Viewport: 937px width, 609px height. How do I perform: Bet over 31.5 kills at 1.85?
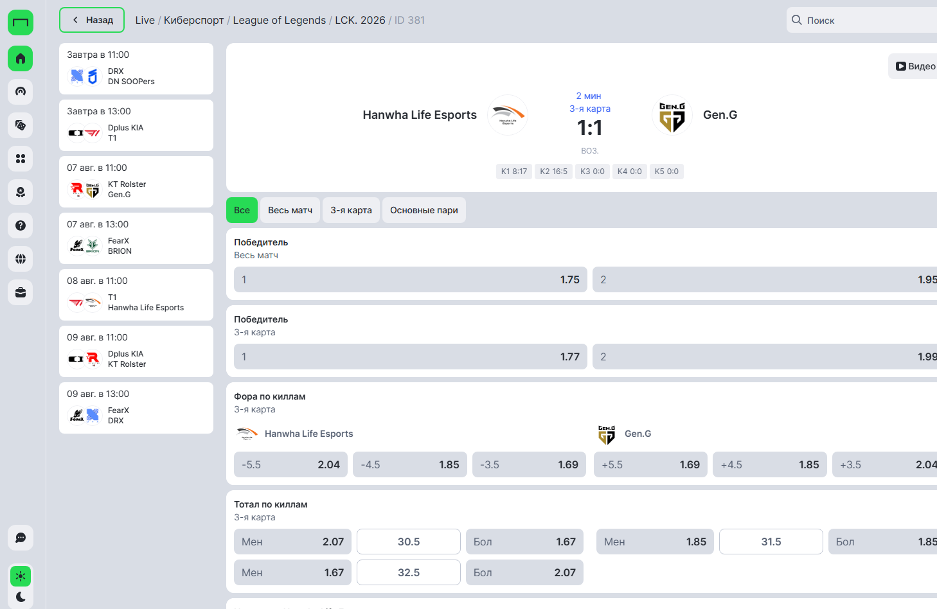pyautogui.click(x=883, y=542)
